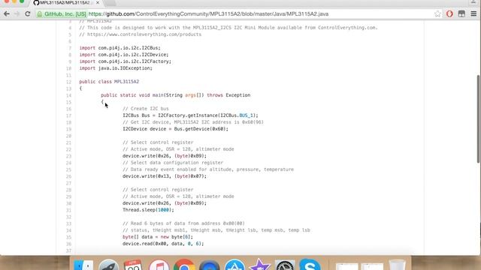Open the round blue app icon next to Chrome
This screenshot has width=481, height=270.
209,265
